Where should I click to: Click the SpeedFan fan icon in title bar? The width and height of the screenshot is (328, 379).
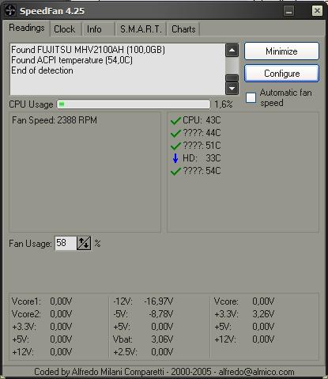[x=10, y=11]
